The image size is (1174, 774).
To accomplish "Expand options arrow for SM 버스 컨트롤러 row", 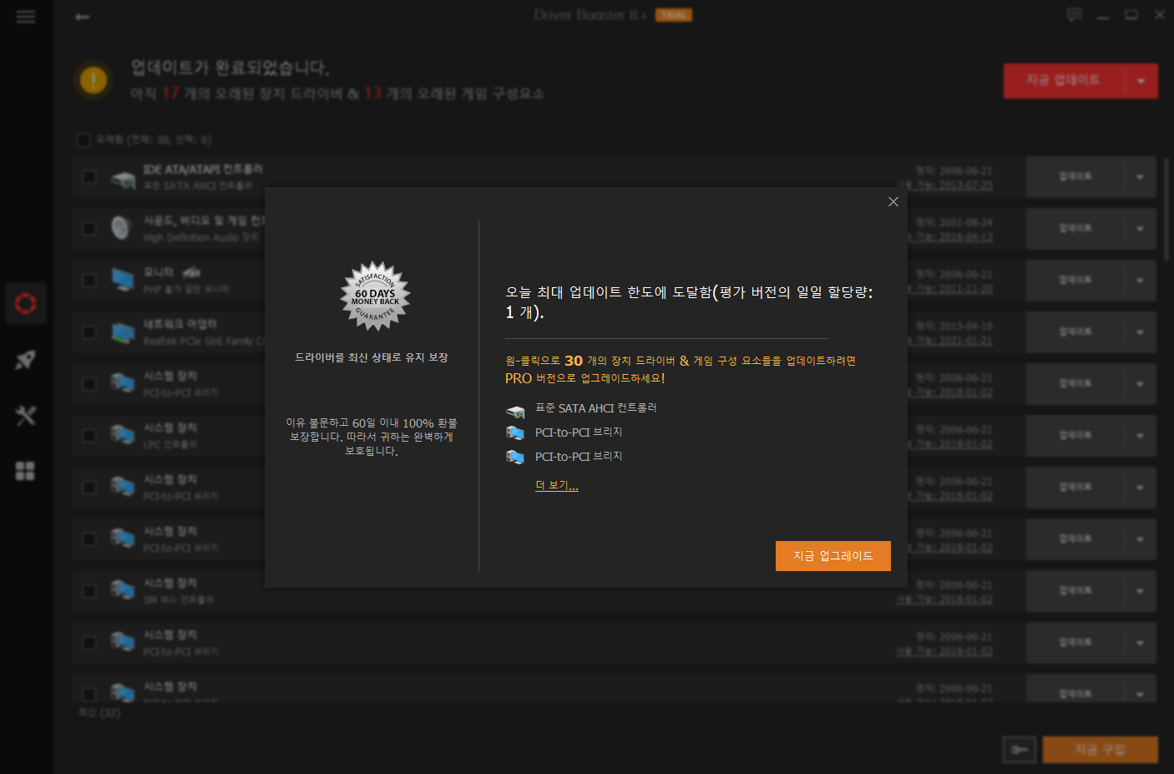I will 1141,591.
